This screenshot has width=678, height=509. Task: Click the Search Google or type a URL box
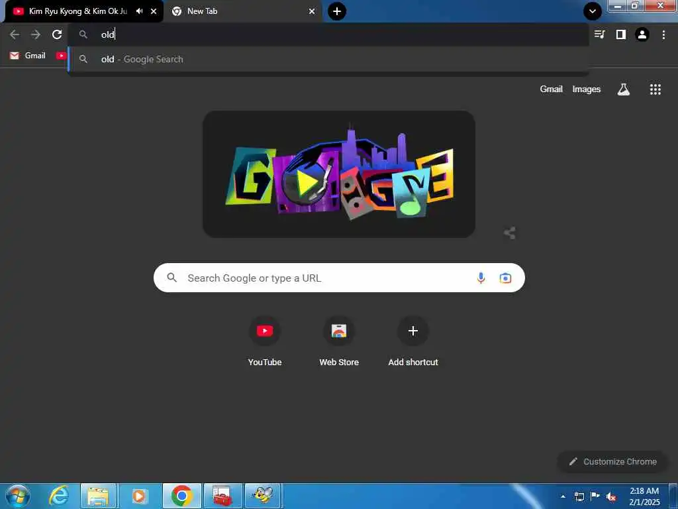click(x=339, y=278)
